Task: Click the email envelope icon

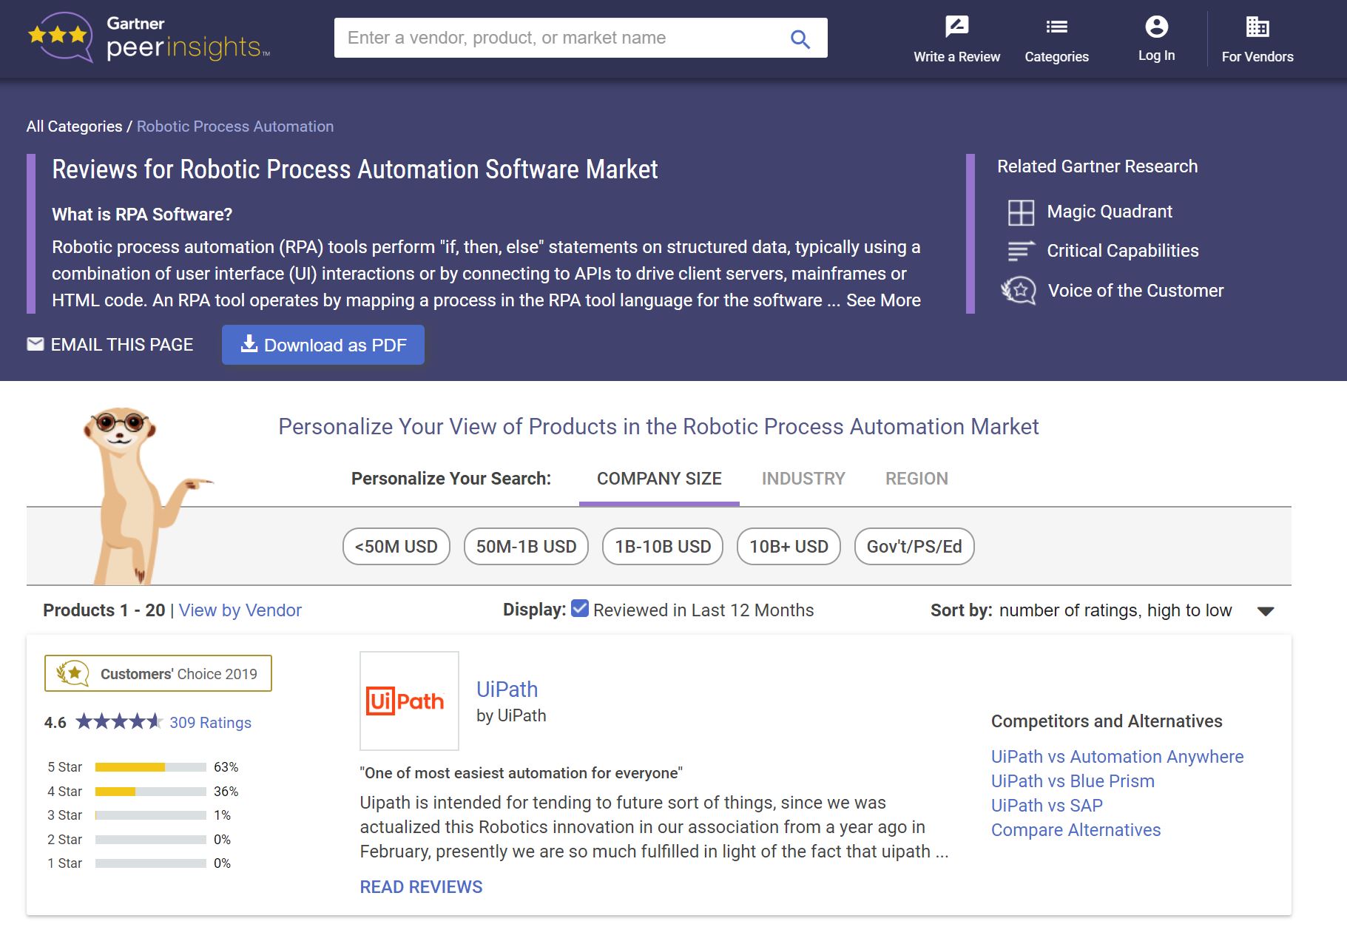Action: [36, 345]
